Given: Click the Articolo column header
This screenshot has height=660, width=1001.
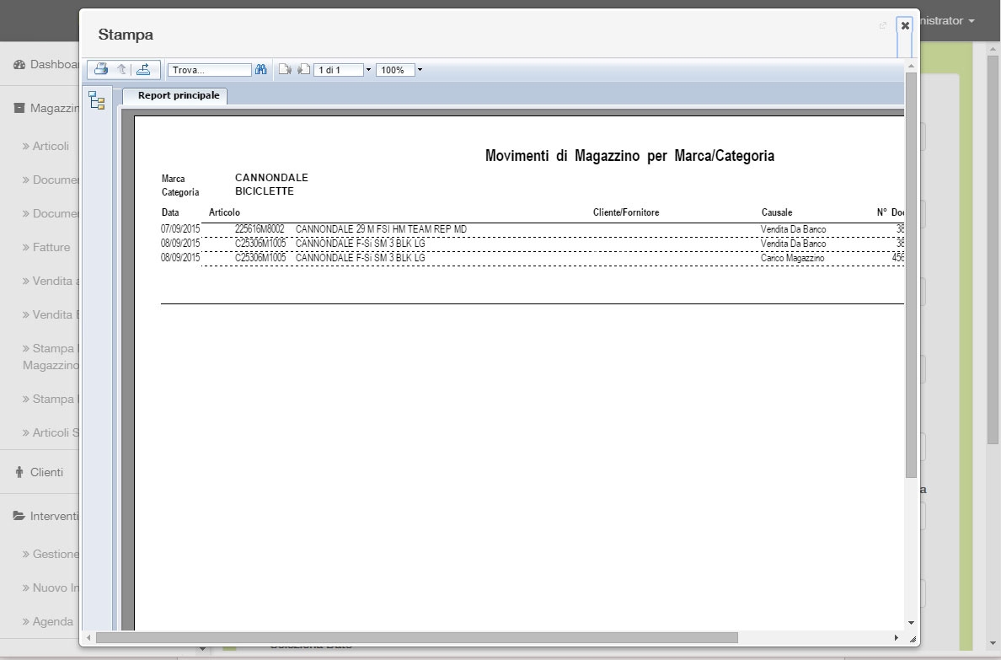Looking at the screenshot, I should click(224, 212).
